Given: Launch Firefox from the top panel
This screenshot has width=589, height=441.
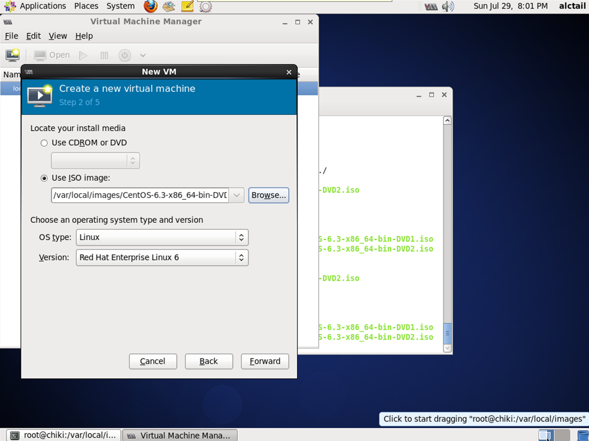Looking at the screenshot, I should 150,6.
